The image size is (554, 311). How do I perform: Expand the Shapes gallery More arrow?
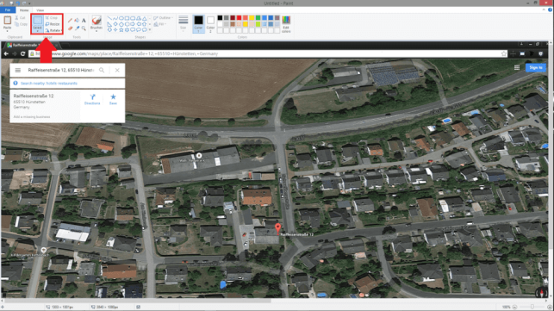150,29
